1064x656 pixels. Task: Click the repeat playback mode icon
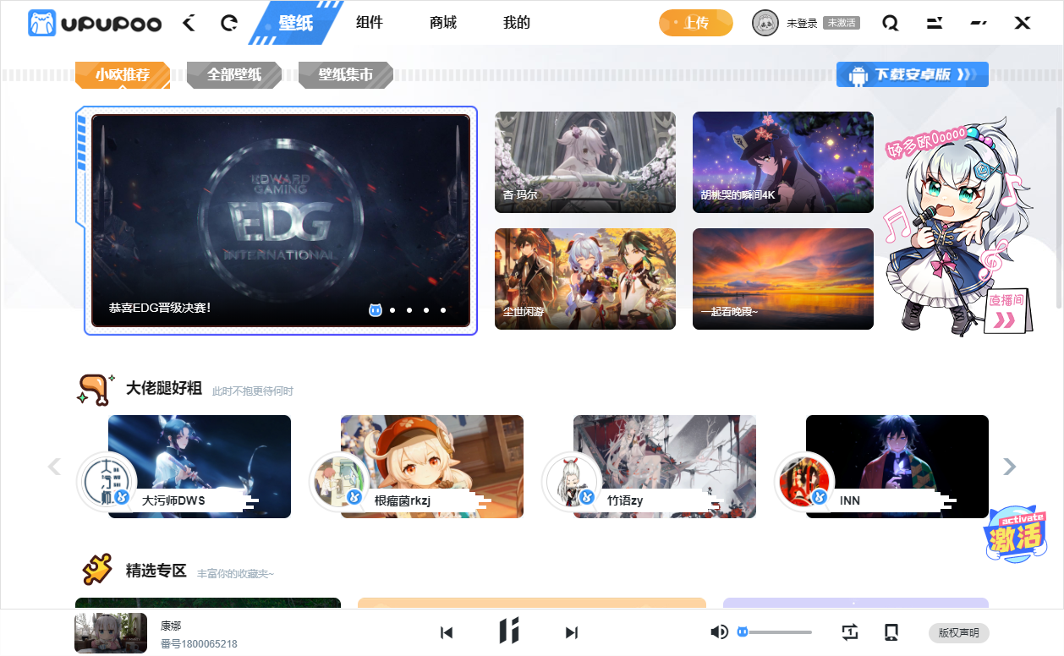tap(850, 631)
